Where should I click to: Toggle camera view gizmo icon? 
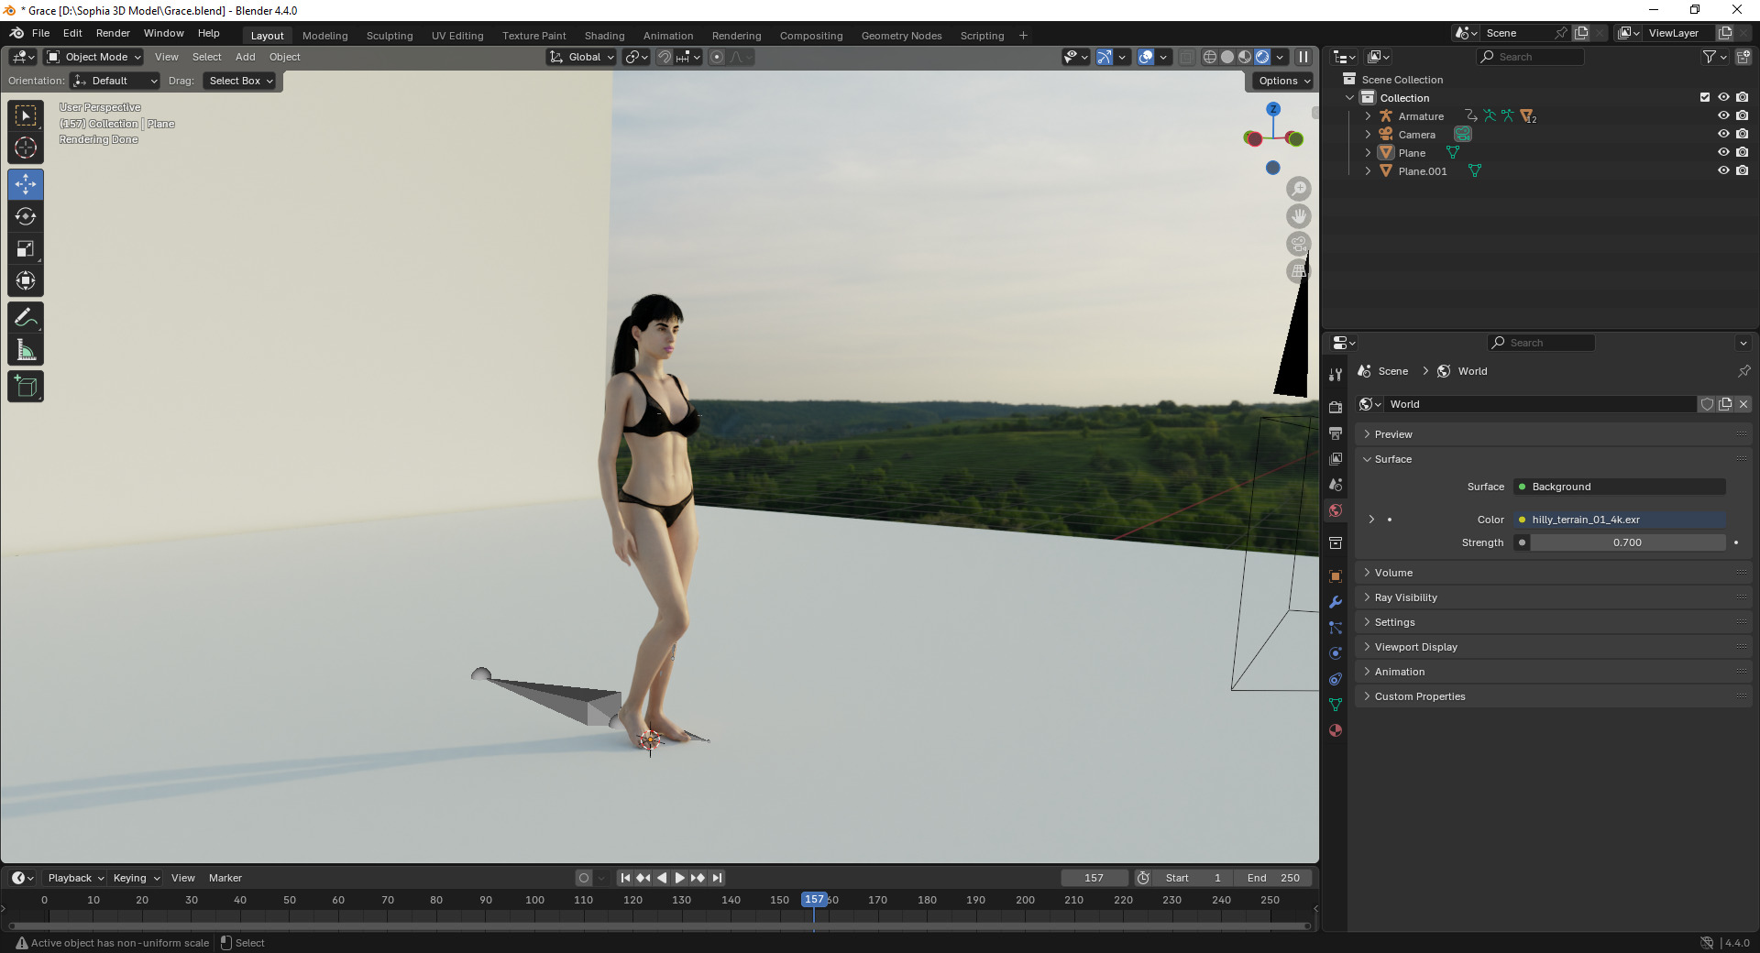coord(1299,244)
